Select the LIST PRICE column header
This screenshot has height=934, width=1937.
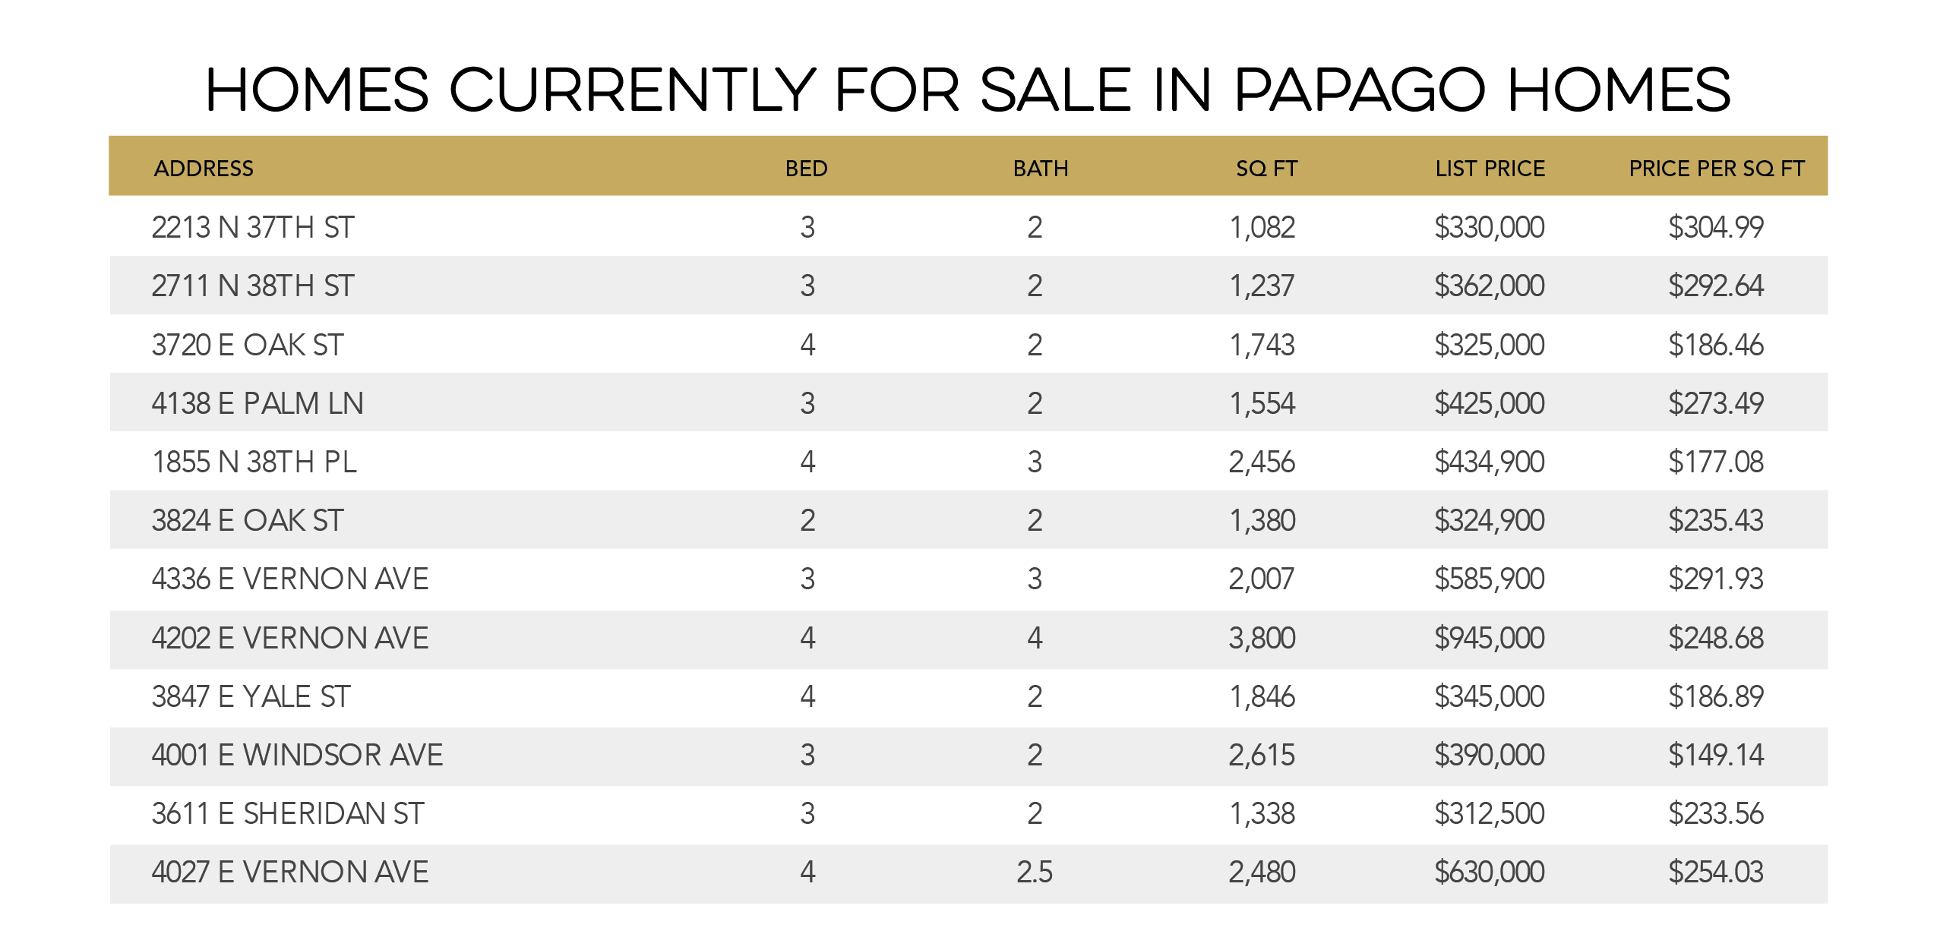point(1490,168)
